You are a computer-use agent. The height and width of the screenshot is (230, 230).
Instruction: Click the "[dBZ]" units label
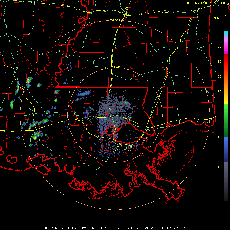coord(217,18)
